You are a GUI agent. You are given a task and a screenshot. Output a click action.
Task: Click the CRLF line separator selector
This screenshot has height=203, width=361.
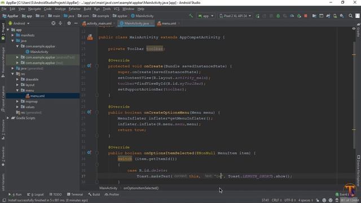277,200
